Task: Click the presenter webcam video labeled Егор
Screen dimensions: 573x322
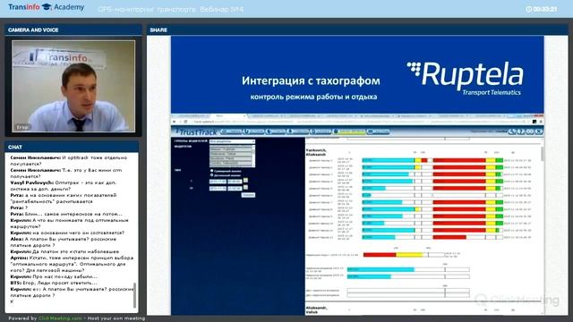Action: point(73,86)
